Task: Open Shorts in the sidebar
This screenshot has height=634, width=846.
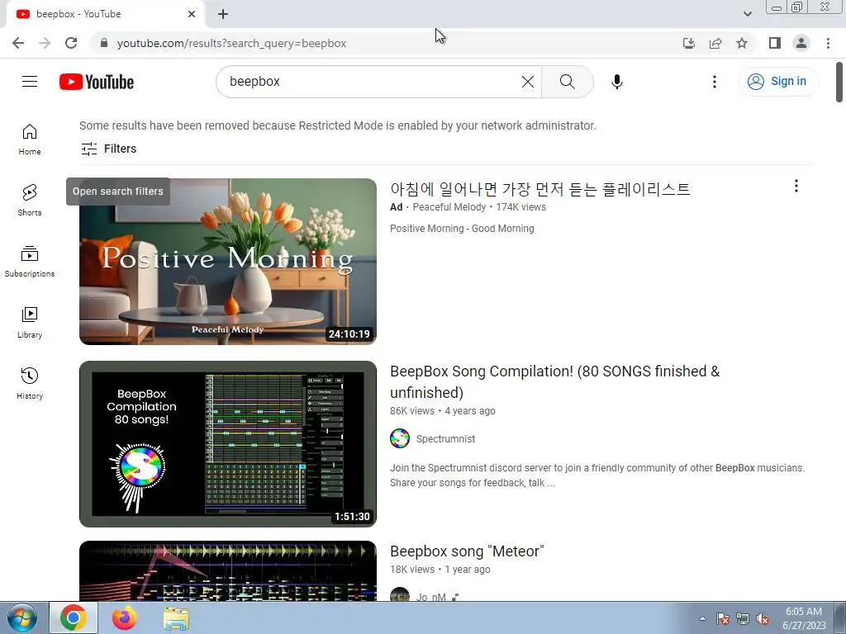Action: coord(30,201)
